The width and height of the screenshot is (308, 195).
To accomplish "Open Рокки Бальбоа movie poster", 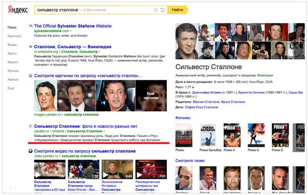I will point(208,135).
